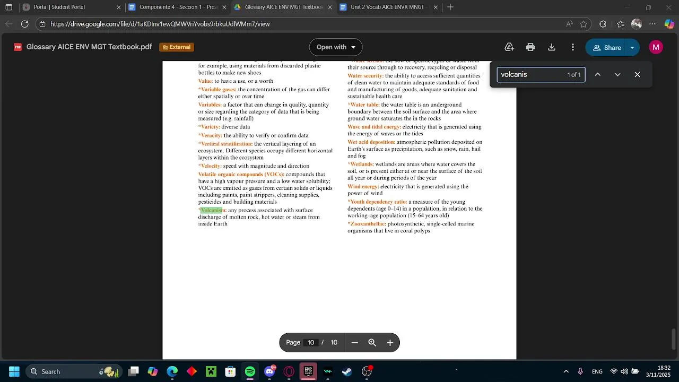Click 'Water security' glossary term
The image size is (679, 382).
click(x=365, y=76)
